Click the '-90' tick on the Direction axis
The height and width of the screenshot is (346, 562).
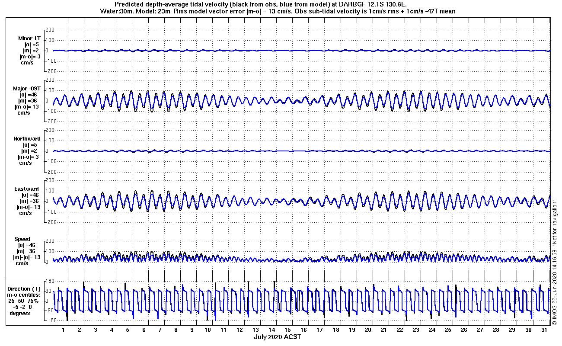pos(49,311)
